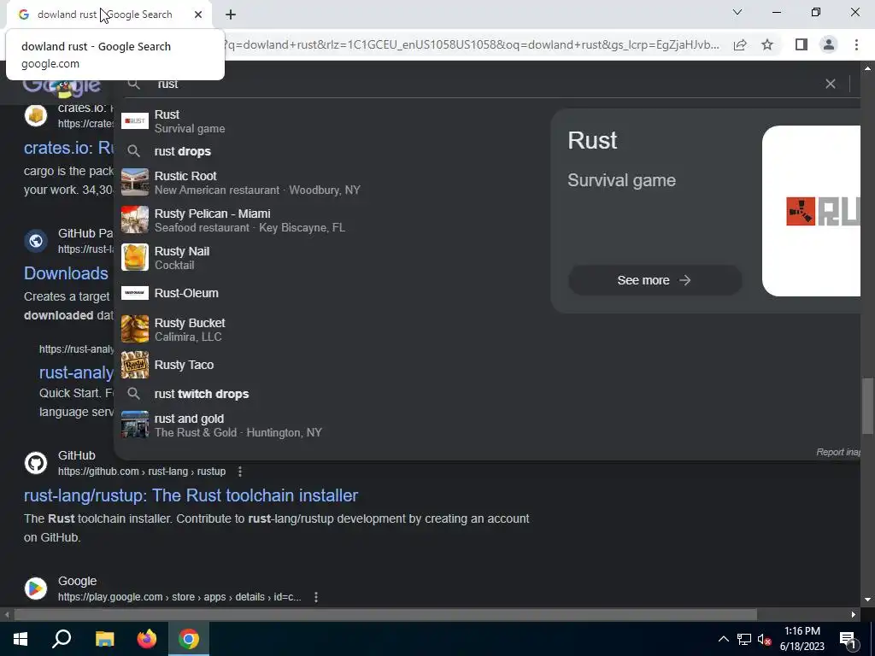Viewport: 875px width, 656px height.
Task: Open the Rust game logo image in panel
Action: coord(812,211)
